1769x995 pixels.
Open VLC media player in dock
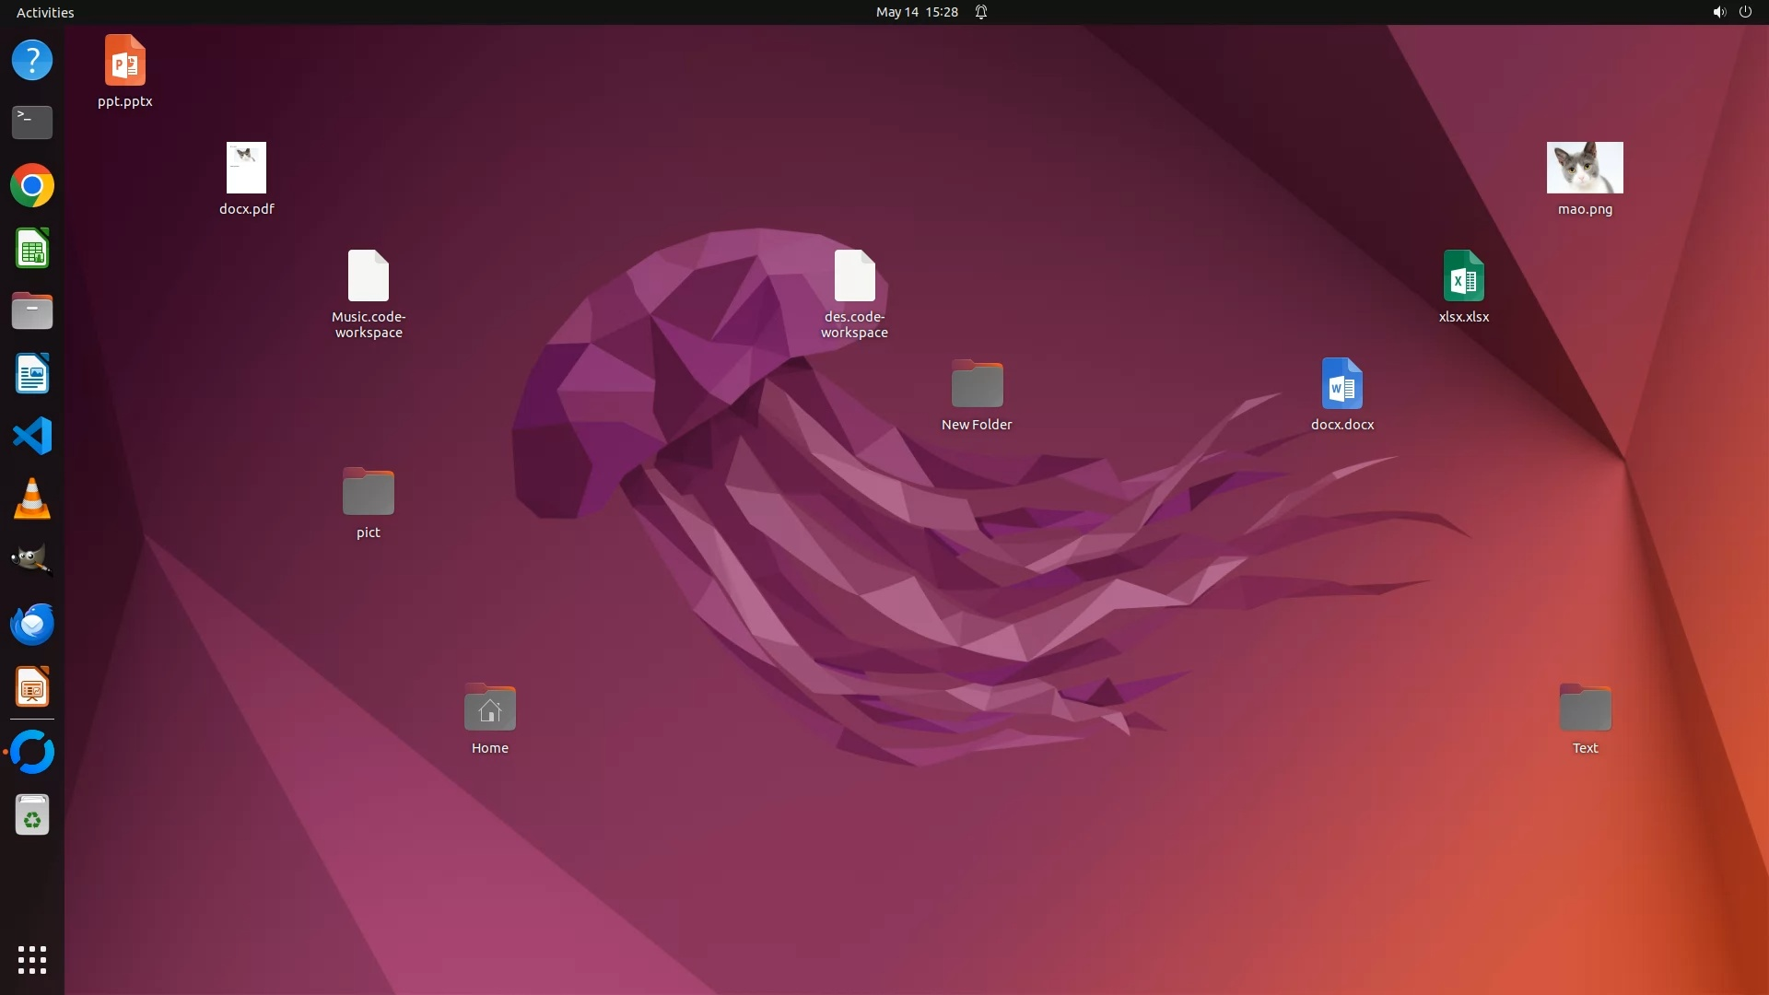point(32,499)
